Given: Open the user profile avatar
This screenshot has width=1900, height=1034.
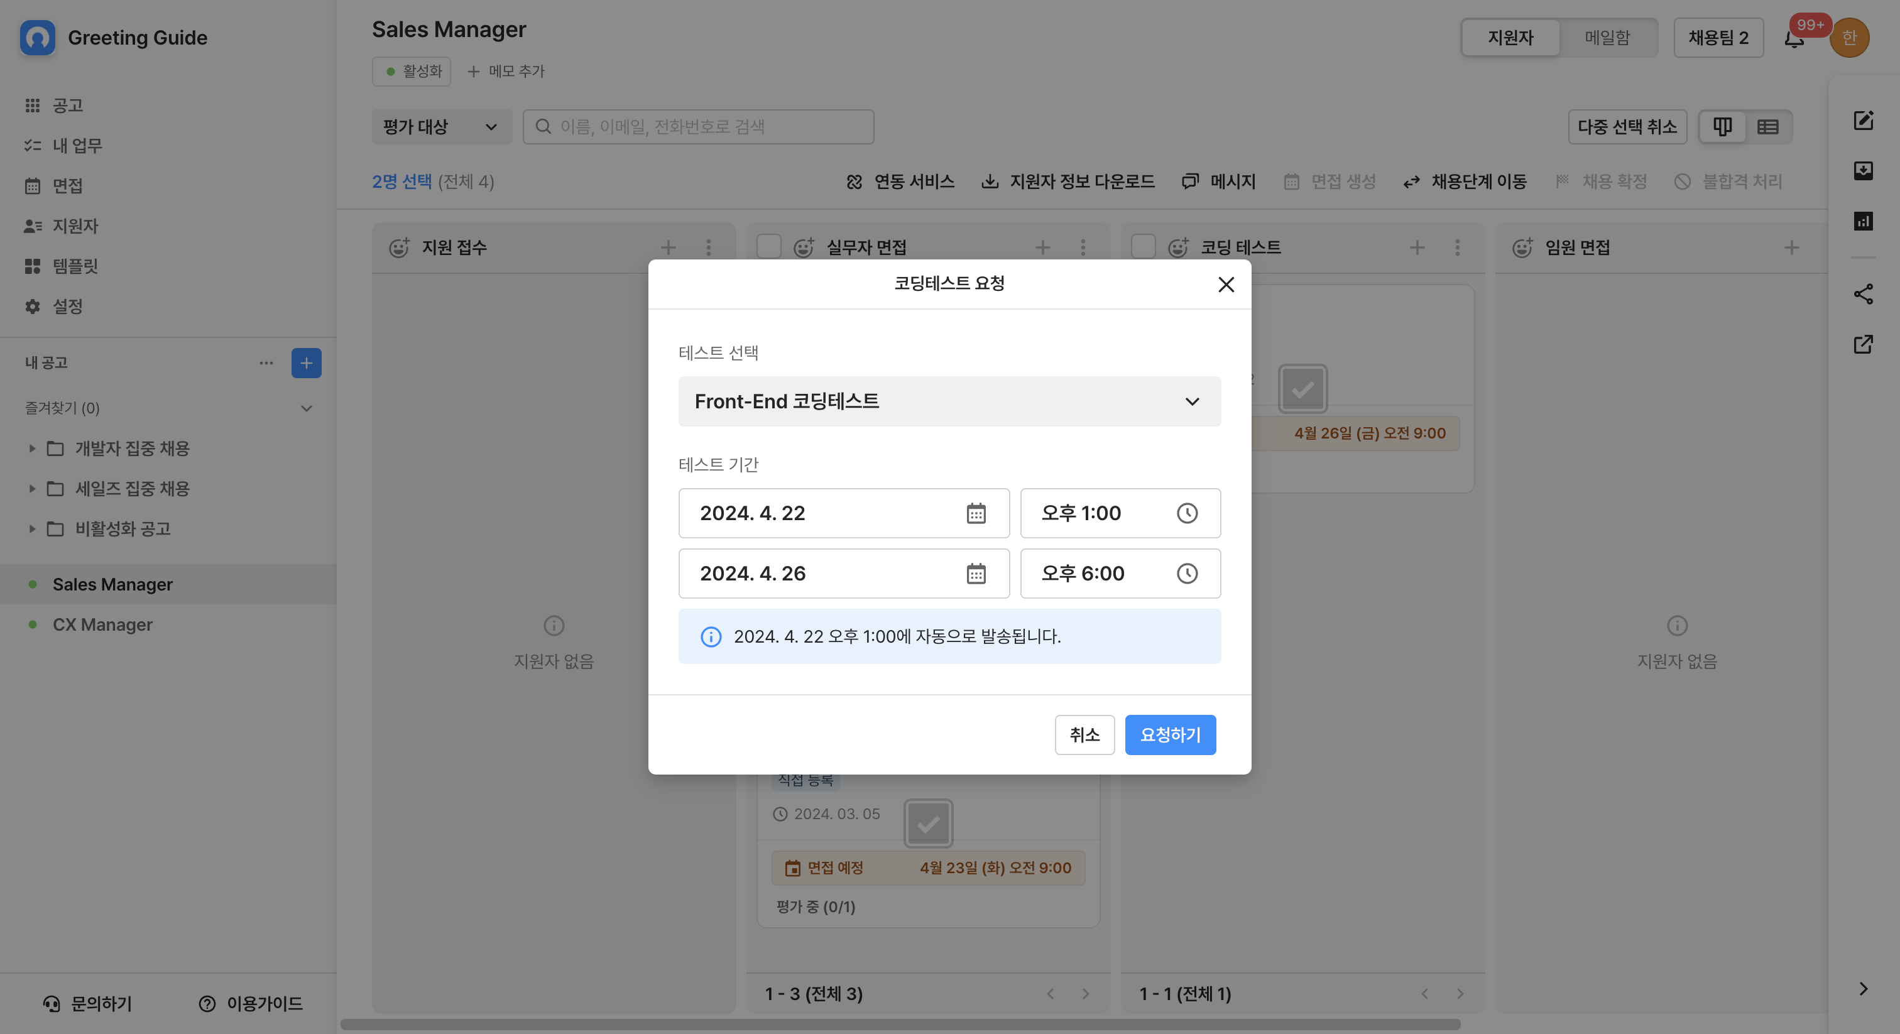Looking at the screenshot, I should coord(1849,38).
